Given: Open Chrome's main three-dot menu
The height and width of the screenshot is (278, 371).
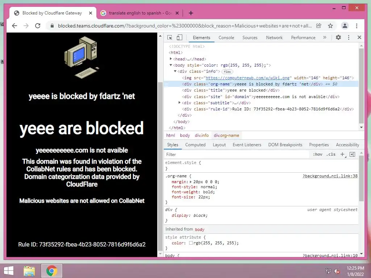Looking at the screenshot, I should 357,26.
